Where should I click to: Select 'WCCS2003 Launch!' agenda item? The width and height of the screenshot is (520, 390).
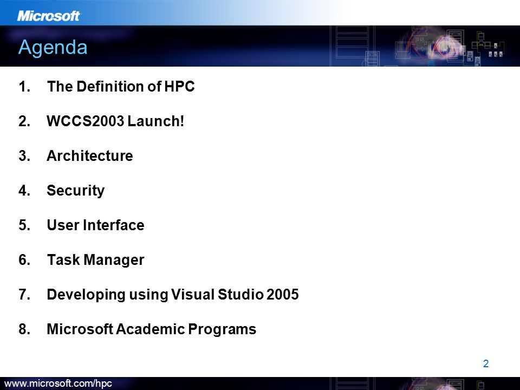point(115,121)
